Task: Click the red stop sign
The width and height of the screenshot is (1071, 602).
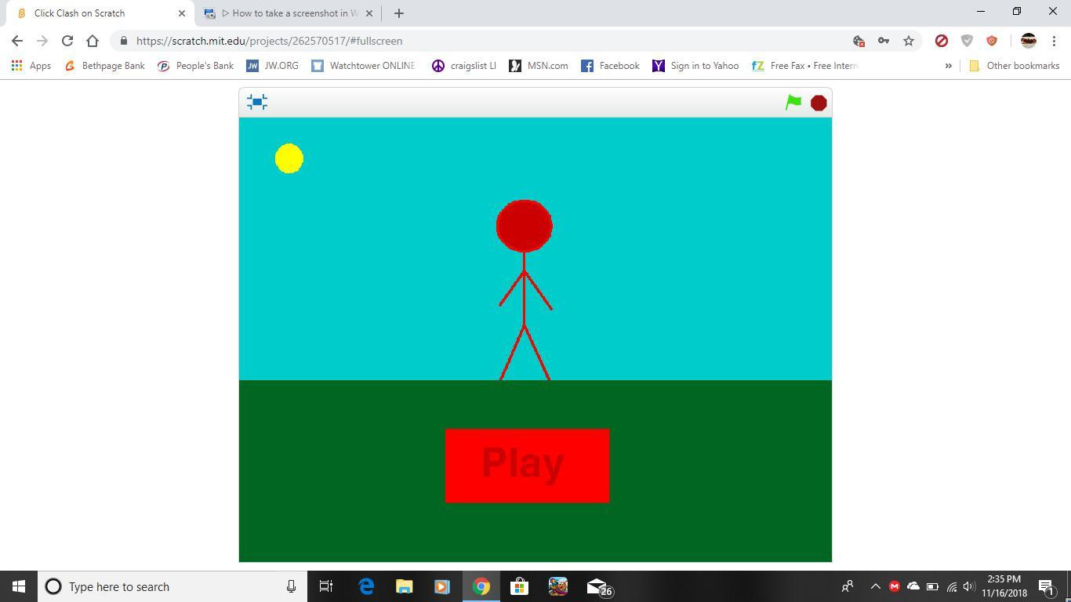Action: [x=819, y=103]
